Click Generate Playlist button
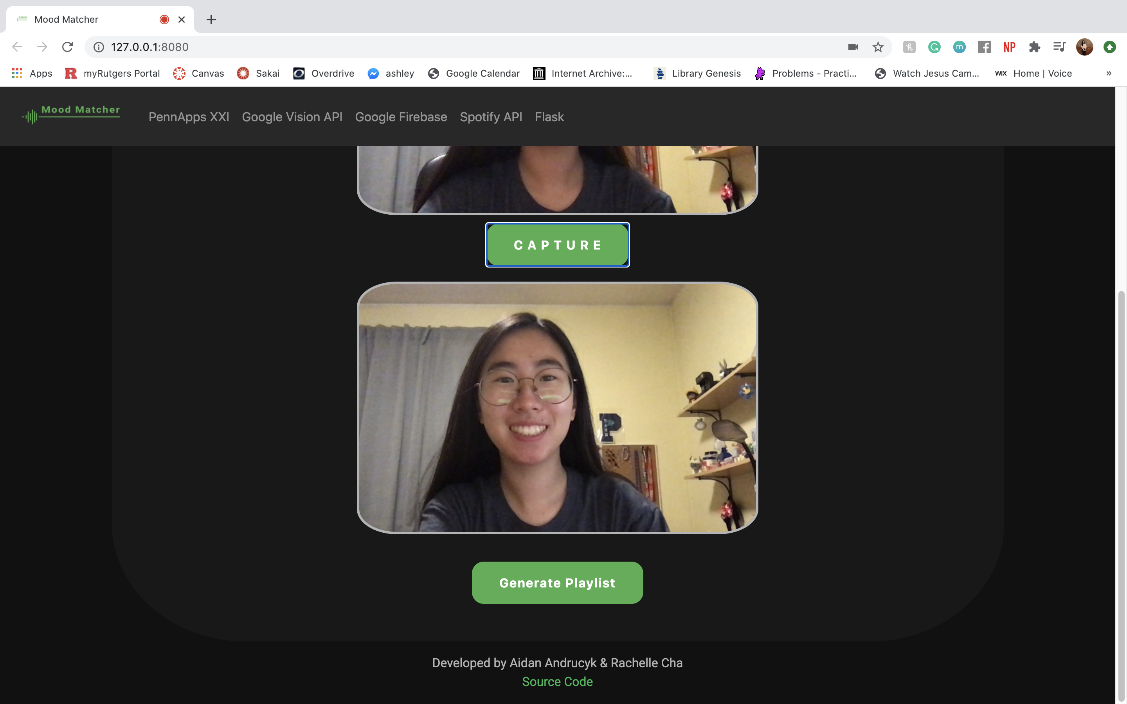Screen dimensions: 1127x704 pyautogui.click(x=557, y=582)
